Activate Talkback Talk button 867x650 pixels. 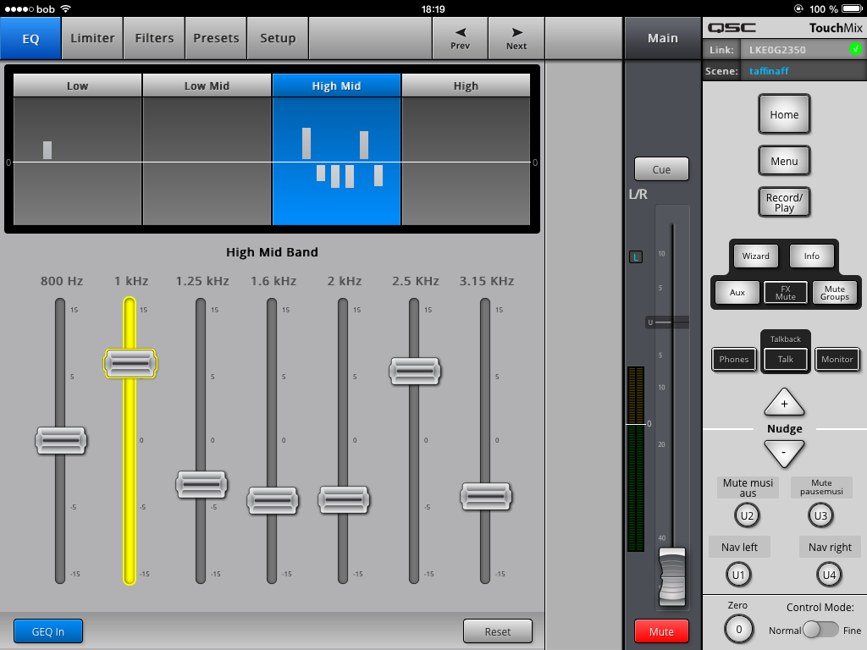pos(785,359)
